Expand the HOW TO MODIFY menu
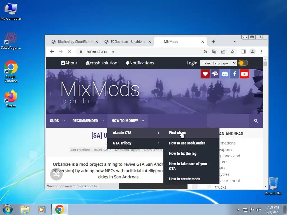The height and width of the screenshot is (215, 287). [128, 121]
